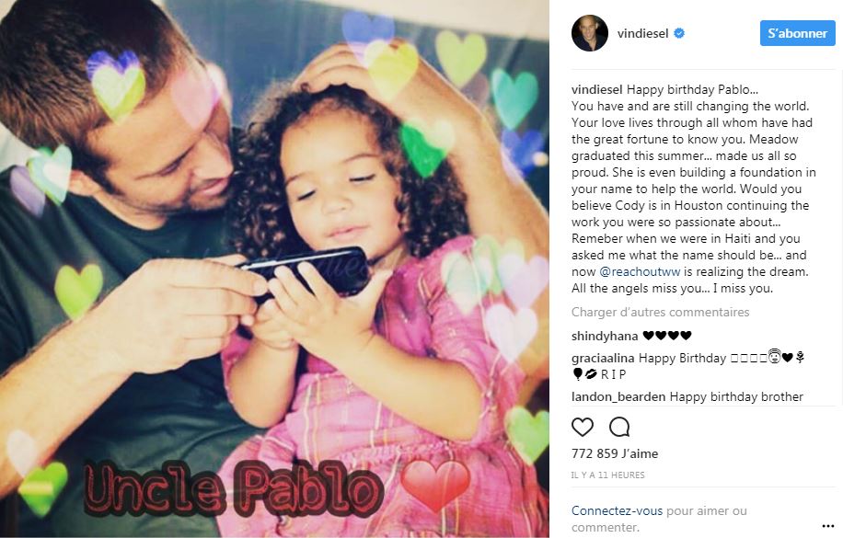Click the Happy birthday Pablo caption text
This screenshot has height=538, width=843.
692,90
